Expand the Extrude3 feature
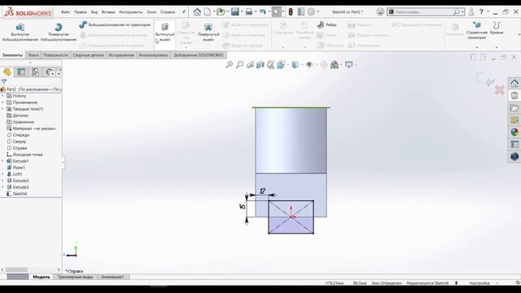 (3, 187)
